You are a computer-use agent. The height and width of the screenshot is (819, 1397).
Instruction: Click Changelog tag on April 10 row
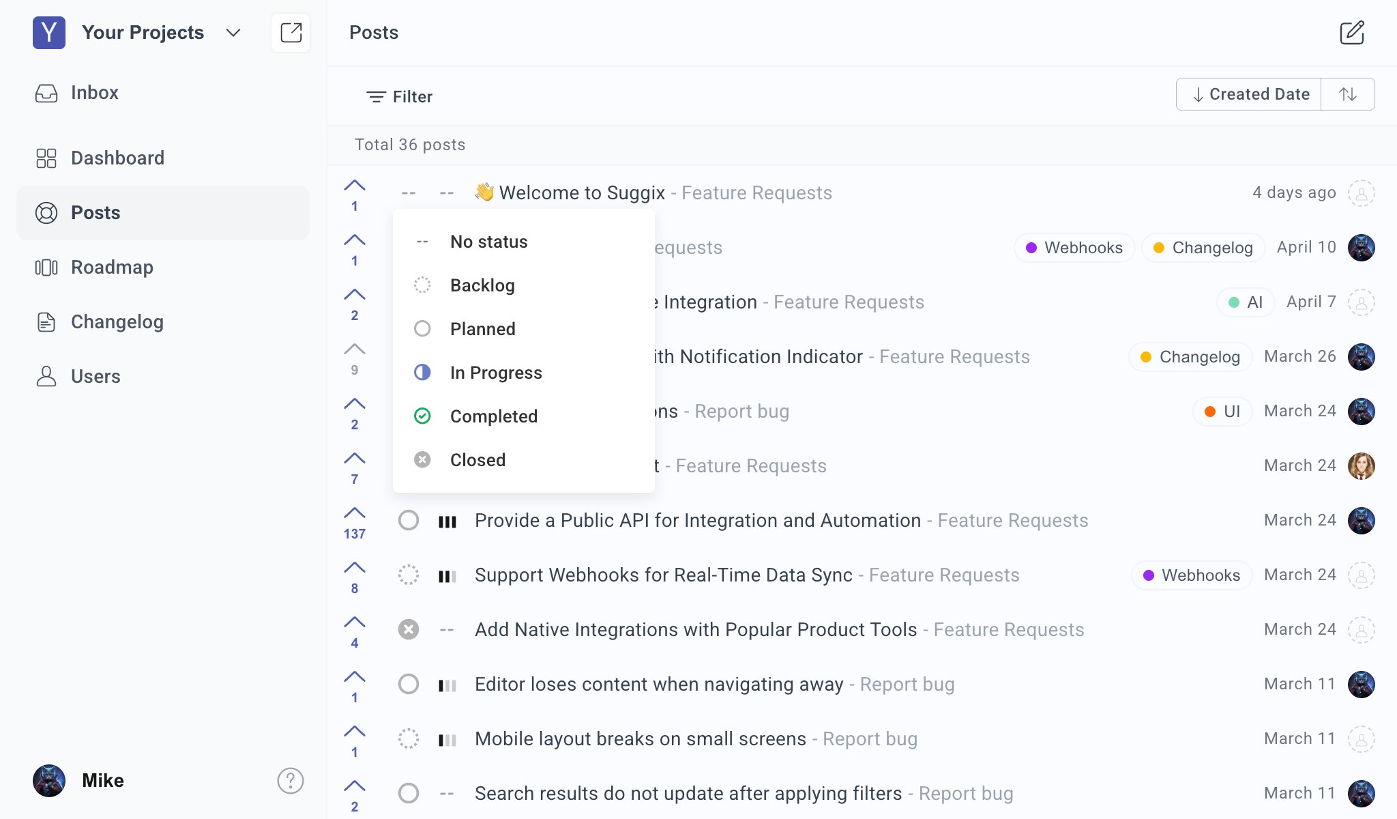[1203, 248]
